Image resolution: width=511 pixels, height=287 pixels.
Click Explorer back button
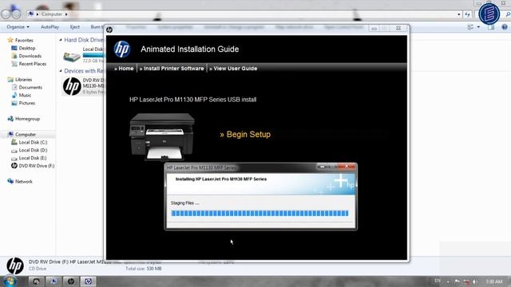(x=6, y=14)
